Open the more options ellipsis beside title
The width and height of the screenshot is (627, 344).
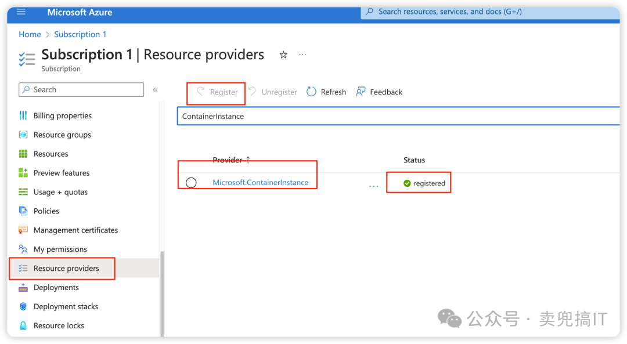302,55
